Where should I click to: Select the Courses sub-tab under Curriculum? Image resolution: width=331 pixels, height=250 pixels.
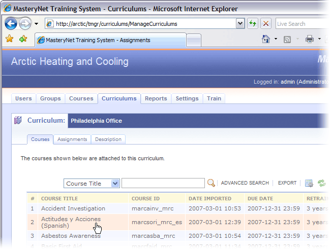[x=40, y=139]
